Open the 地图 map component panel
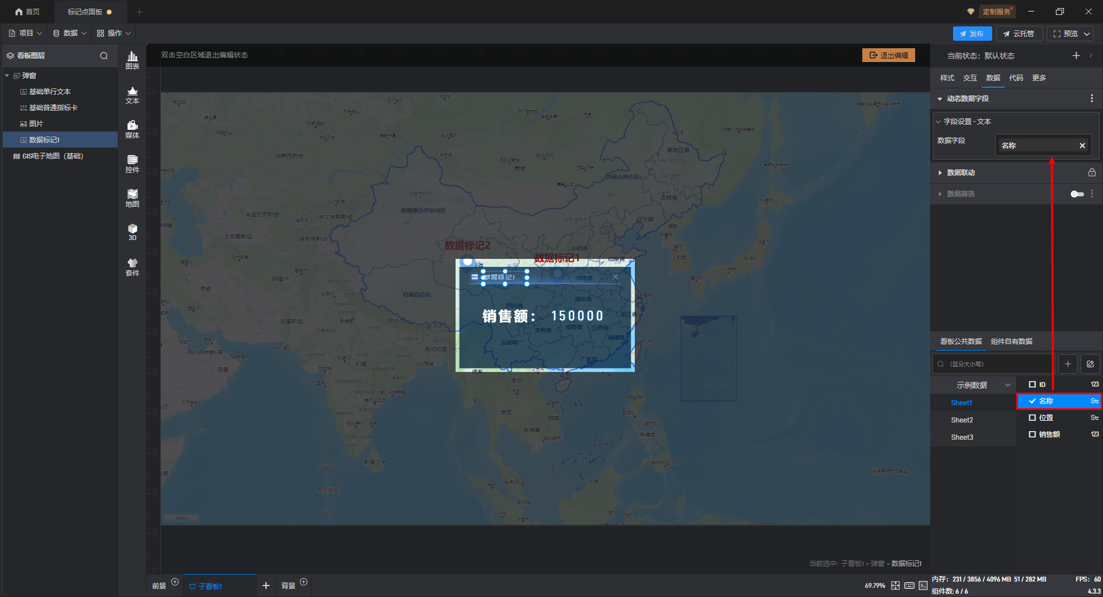This screenshot has width=1103, height=597. 132,198
